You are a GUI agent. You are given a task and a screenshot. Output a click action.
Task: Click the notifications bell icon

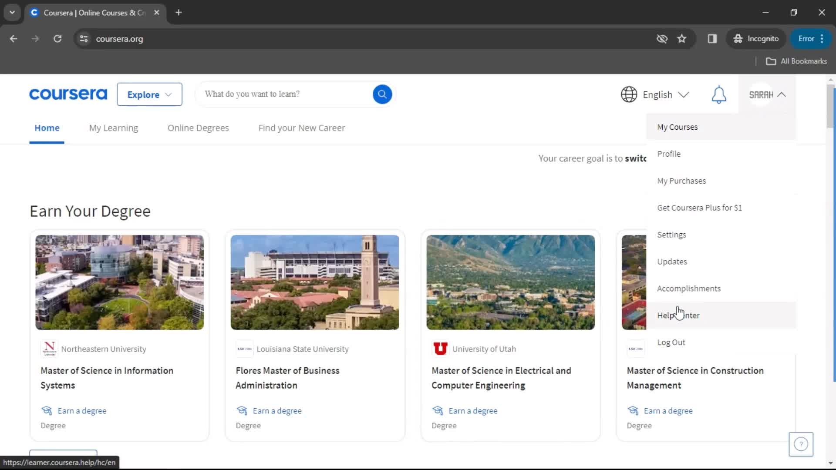718,94
